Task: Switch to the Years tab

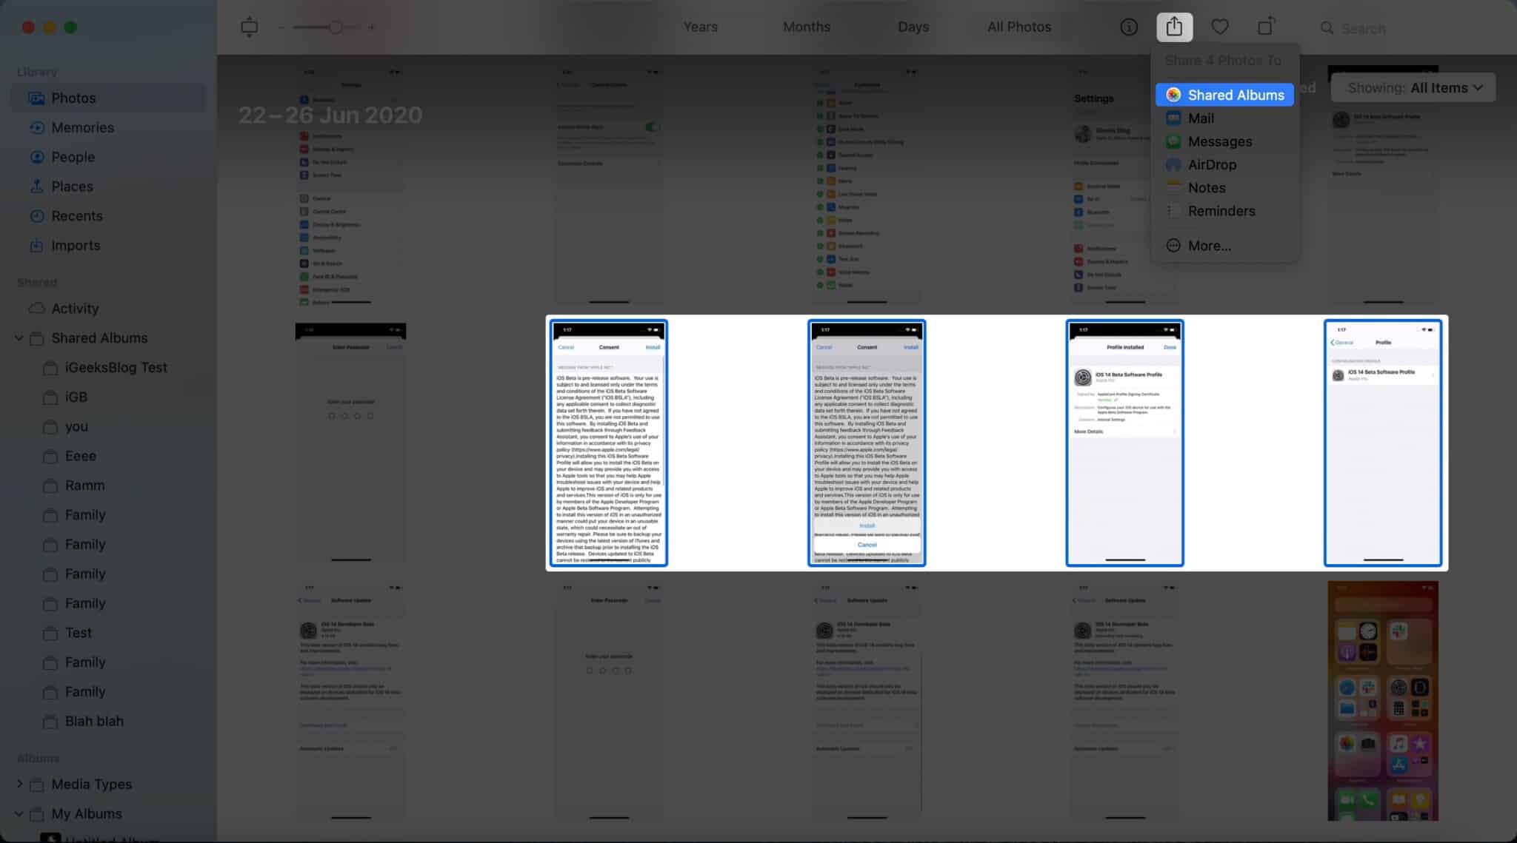Action: [x=699, y=26]
